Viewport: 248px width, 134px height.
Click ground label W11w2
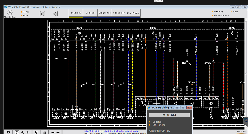192,83
